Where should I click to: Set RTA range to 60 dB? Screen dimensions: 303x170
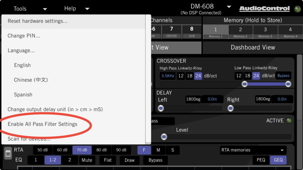coord(62,150)
